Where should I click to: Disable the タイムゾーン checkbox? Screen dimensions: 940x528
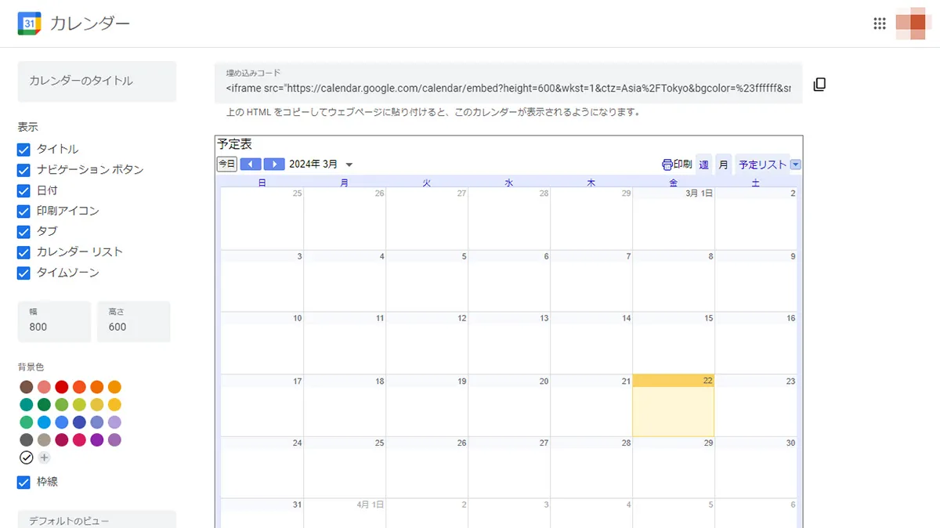23,273
